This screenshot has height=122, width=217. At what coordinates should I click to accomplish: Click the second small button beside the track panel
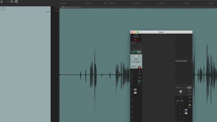point(56,11)
